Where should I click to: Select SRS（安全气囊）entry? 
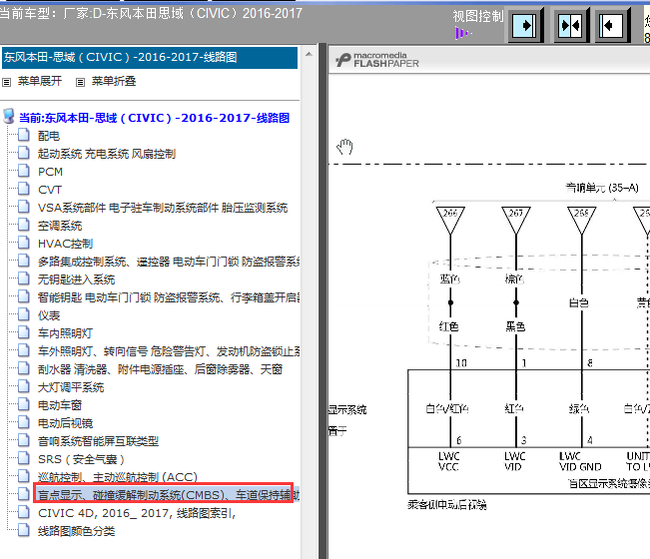[x=81, y=459]
